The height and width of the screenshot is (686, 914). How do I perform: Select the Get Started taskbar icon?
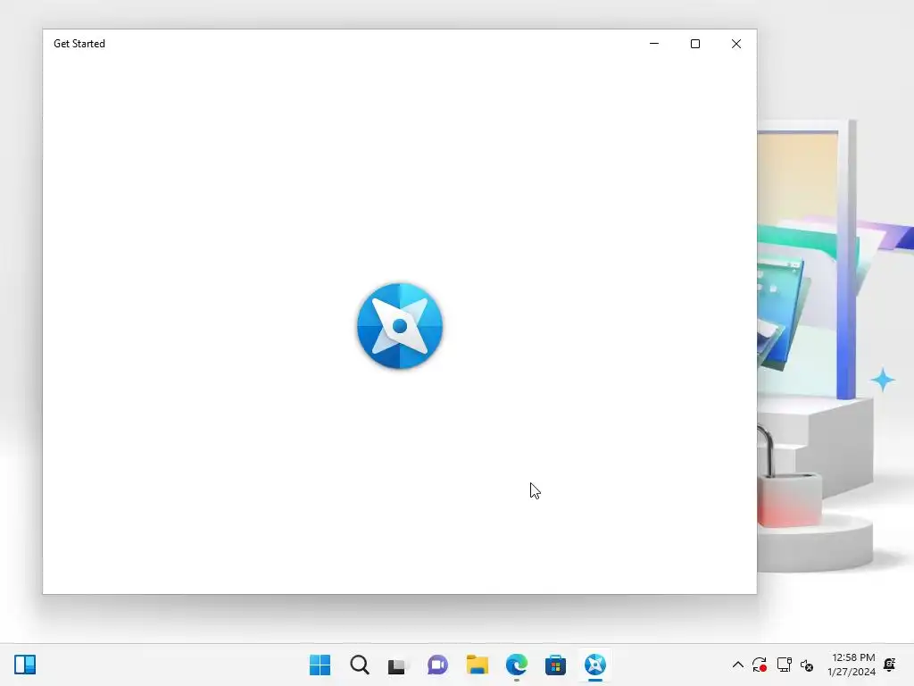595,665
